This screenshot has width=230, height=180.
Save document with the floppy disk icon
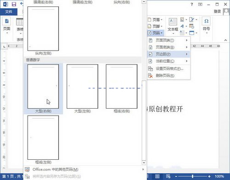(14, 4)
